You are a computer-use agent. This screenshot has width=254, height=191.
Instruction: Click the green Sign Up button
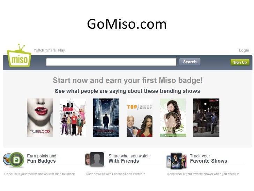(x=240, y=62)
